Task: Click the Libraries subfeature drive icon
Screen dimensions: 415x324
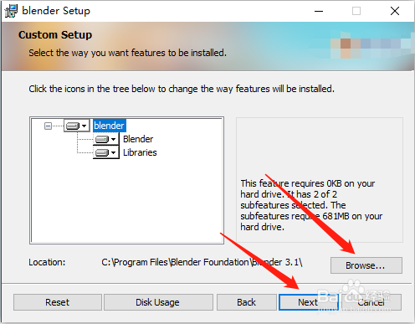Action: pyautogui.click(x=102, y=152)
